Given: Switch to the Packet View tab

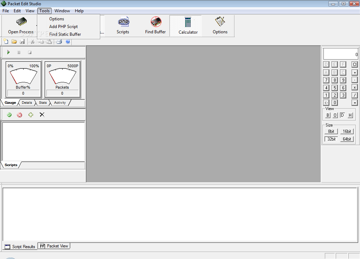Looking at the screenshot, I should (x=54, y=246).
